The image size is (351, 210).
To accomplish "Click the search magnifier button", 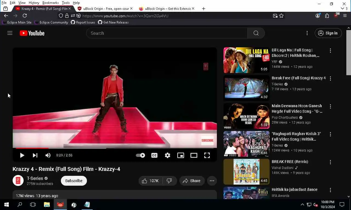I will click(x=256, y=33).
